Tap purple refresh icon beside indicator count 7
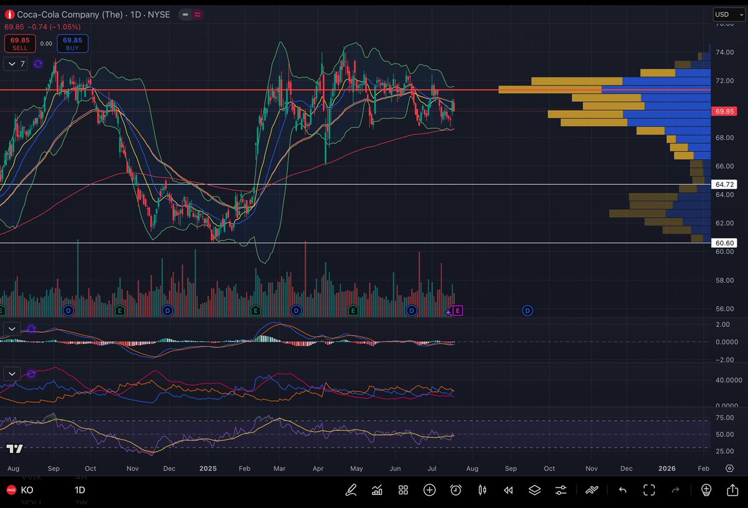The width and height of the screenshot is (748, 508). pos(37,64)
